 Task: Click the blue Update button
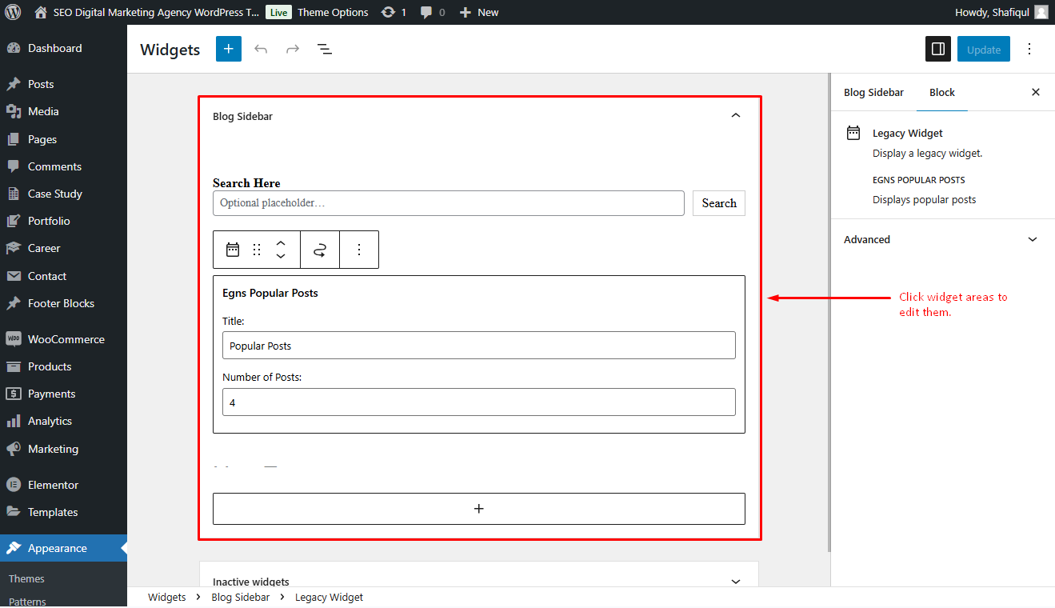point(984,49)
